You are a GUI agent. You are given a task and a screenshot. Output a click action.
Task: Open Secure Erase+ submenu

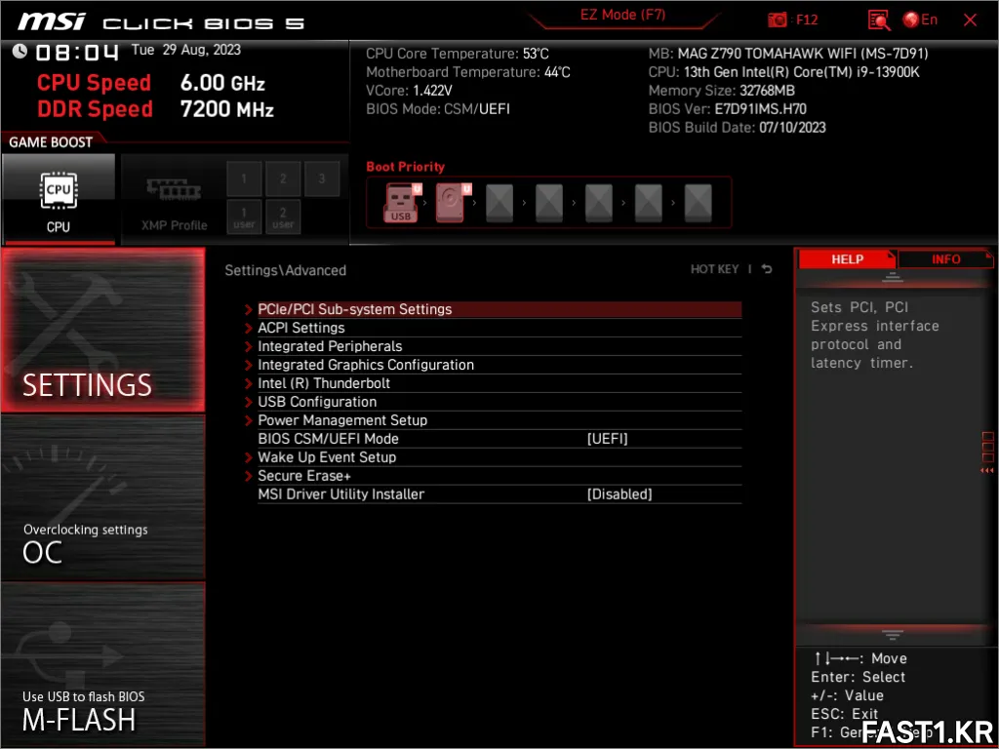tap(499, 475)
